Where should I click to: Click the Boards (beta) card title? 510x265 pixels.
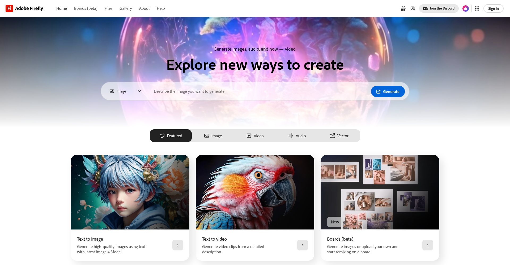340,239
